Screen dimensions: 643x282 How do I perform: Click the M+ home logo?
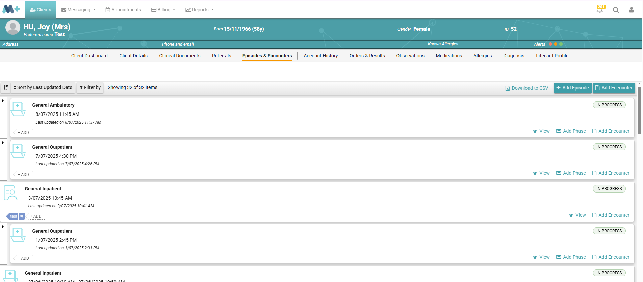point(11,9)
